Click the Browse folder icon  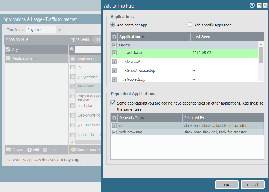(9, 150)
